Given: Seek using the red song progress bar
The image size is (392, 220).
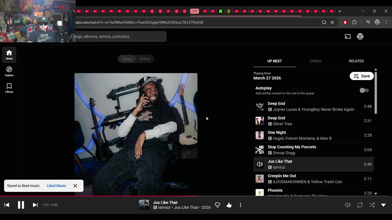Looking at the screenshot, I should (x=196, y=196).
